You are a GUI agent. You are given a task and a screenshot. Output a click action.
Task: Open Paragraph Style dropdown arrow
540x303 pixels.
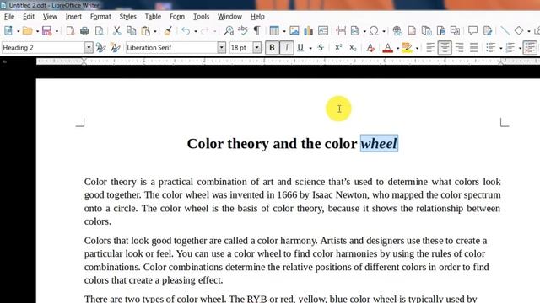click(89, 48)
